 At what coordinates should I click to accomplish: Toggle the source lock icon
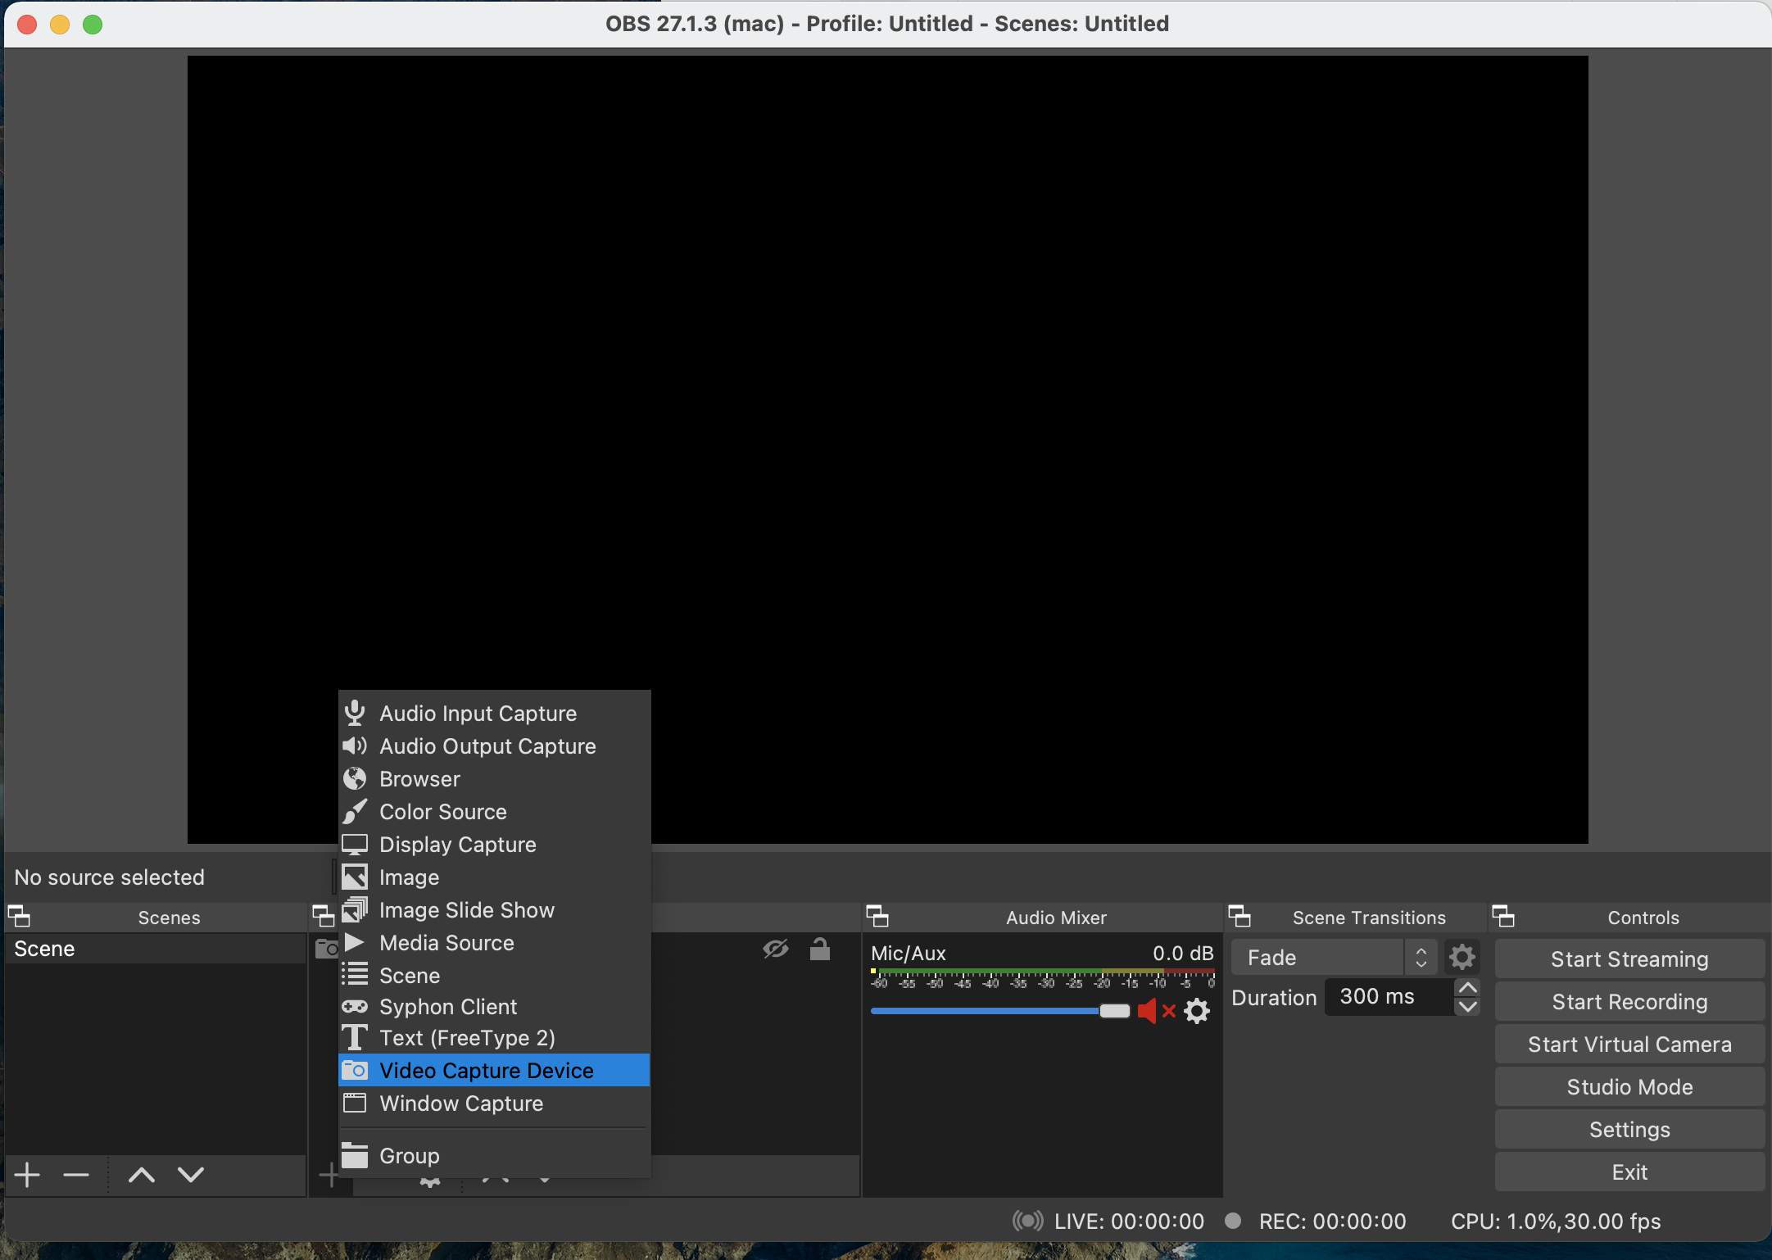coord(820,949)
